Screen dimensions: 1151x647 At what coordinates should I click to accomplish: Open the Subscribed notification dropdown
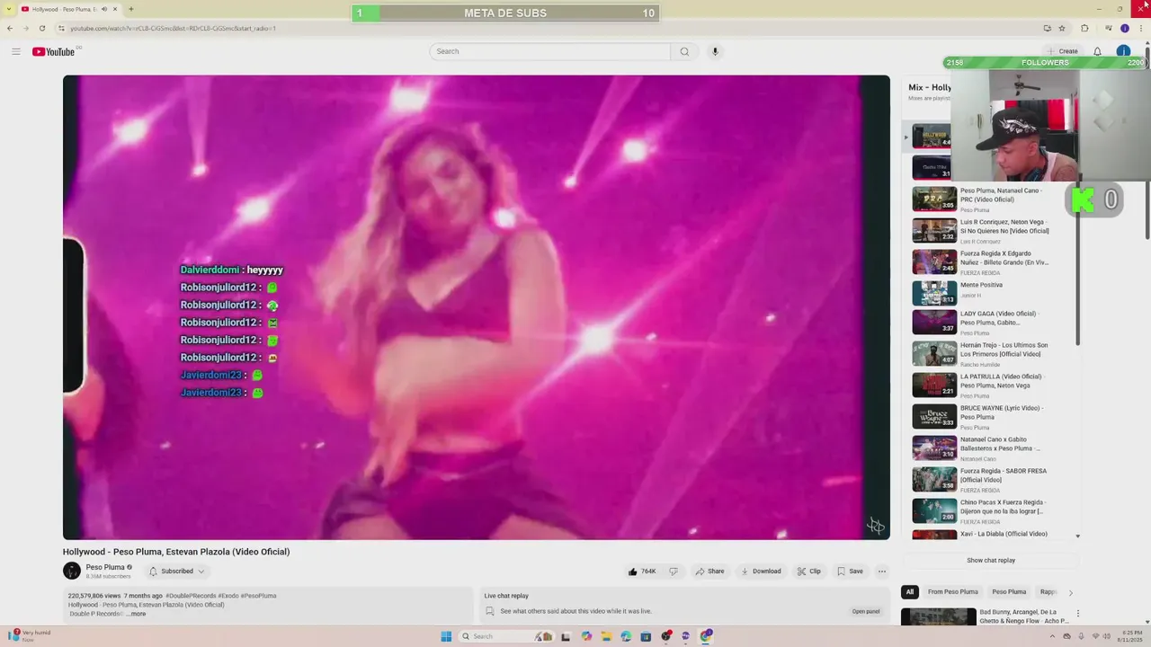tap(177, 572)
